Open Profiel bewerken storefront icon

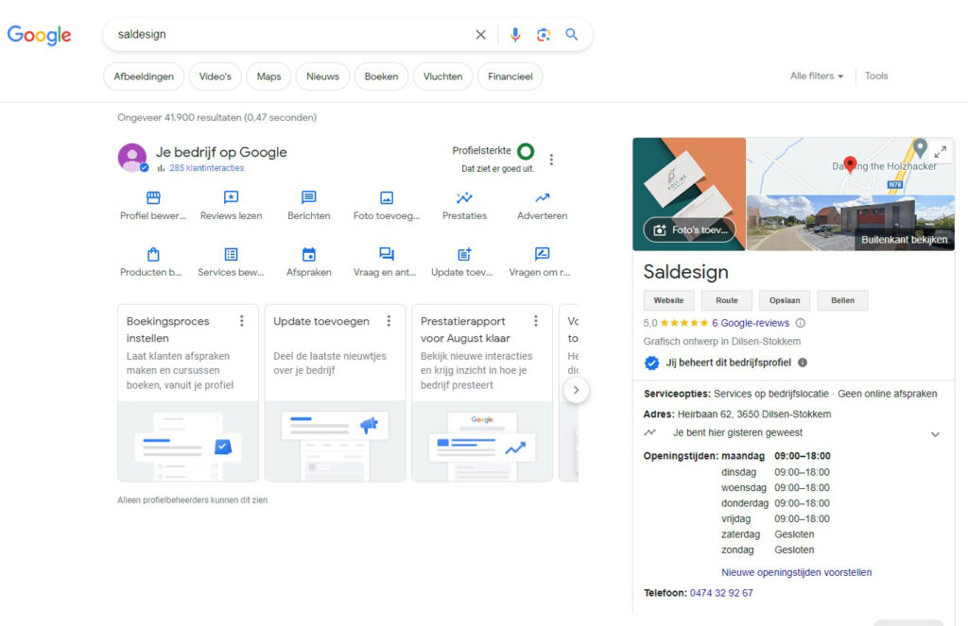153,197
